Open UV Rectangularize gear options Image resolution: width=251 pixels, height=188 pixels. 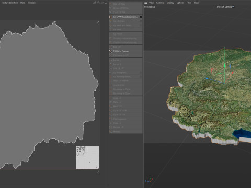[141, 77]
